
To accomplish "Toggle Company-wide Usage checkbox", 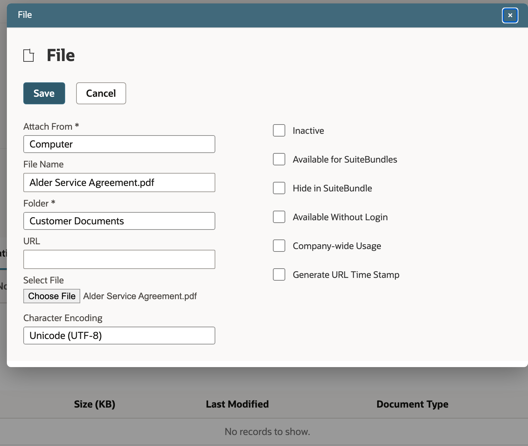I will point(279,246).
